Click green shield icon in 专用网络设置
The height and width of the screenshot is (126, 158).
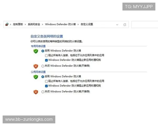point(36,51)
